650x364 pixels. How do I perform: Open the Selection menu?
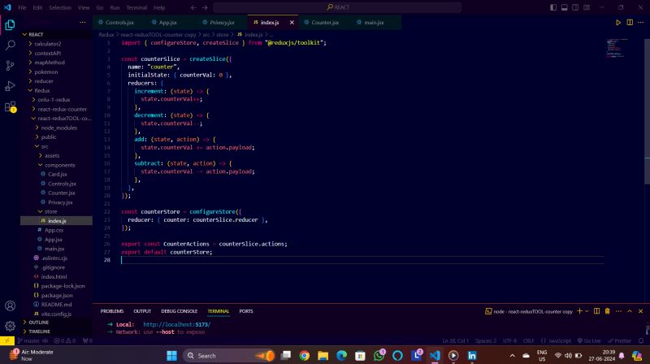click(60, 7)
